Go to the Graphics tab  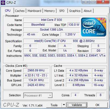click(x=75, y=11)
